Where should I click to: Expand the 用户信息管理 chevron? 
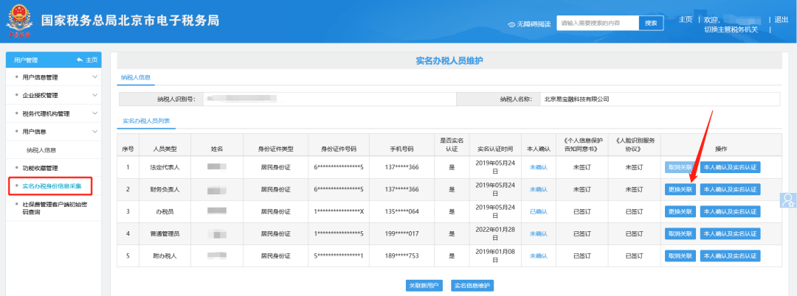click(94, 77)
